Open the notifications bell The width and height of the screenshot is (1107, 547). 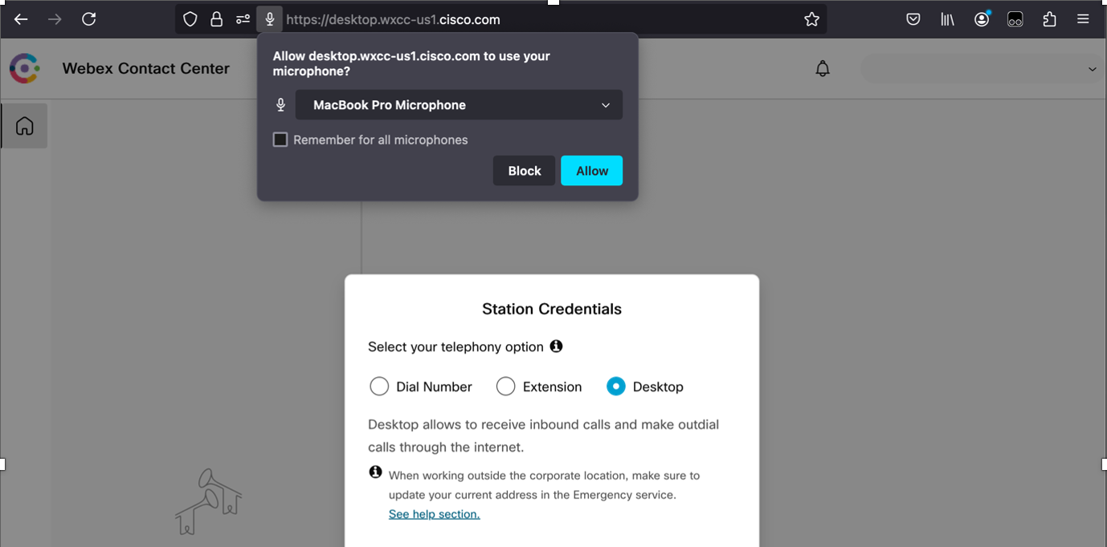click(x=823, y=69)
